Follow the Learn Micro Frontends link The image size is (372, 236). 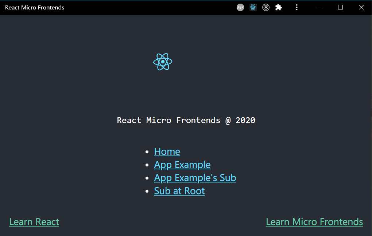314,222
